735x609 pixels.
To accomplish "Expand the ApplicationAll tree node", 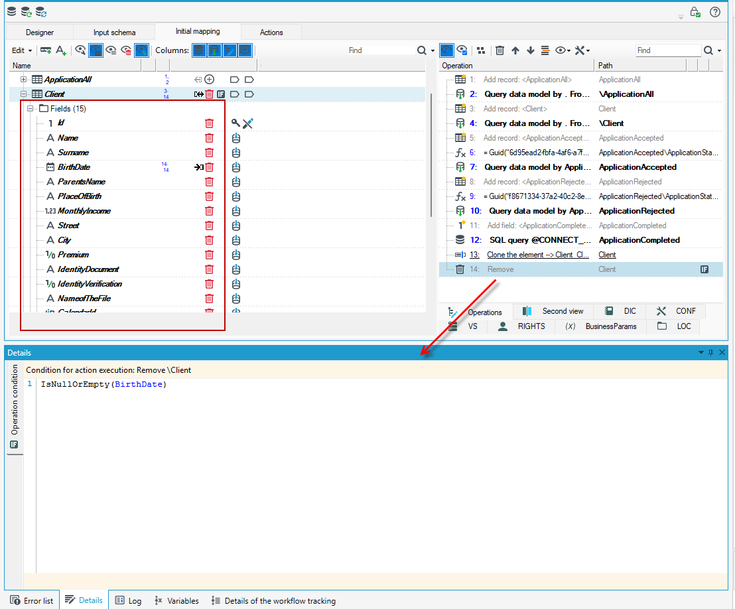I will [23, 80].
